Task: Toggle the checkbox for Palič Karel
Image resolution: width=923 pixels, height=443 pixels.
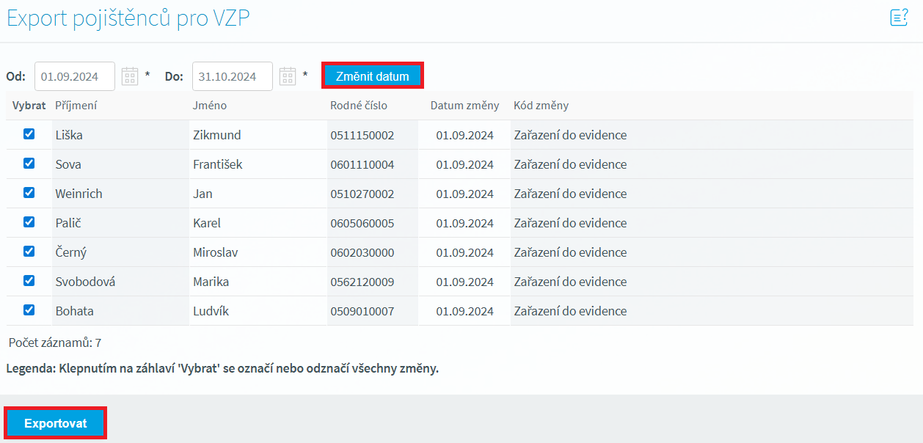Action: pyautogui.click(x=29, y=222)
